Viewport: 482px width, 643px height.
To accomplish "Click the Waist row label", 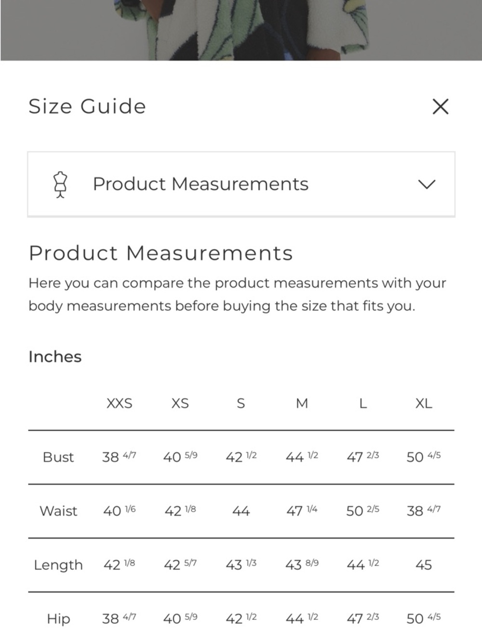I will pos(58,511).
